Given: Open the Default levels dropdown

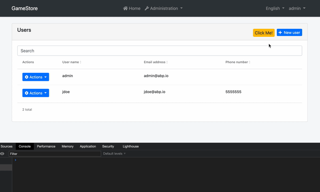Looking at the screenshot, I should click(114, 154).
